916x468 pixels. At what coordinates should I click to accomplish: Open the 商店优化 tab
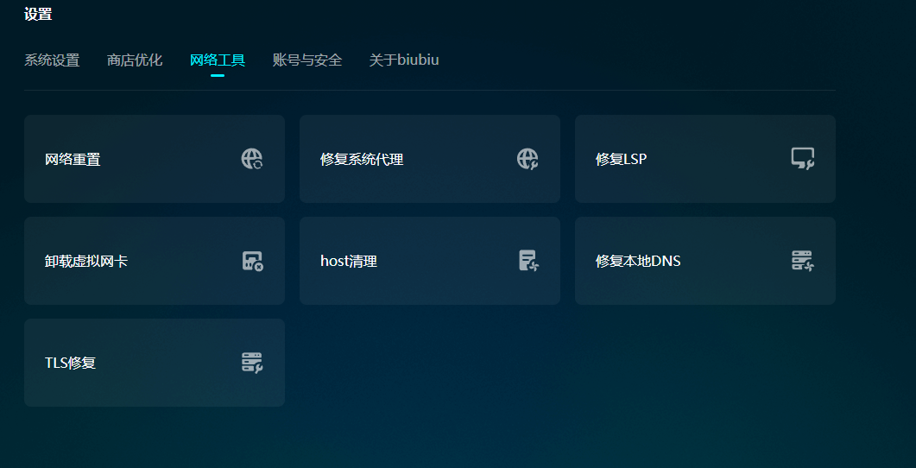(135, 60)
